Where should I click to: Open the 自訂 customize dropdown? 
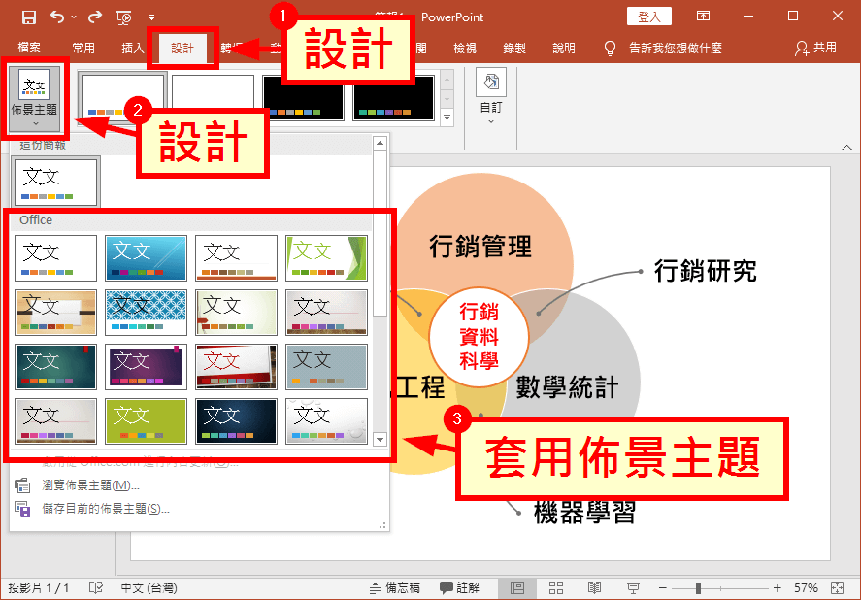(x=491, y=97)
